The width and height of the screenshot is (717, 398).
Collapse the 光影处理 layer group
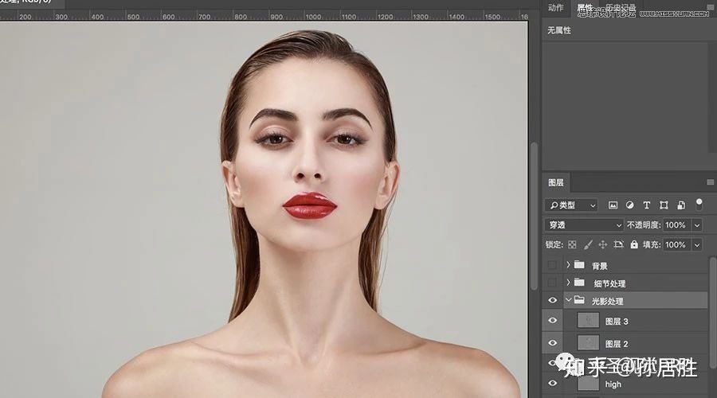click(x=568, y=301)
